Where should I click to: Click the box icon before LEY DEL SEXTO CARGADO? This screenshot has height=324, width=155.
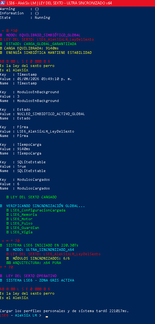pos(8,197)
